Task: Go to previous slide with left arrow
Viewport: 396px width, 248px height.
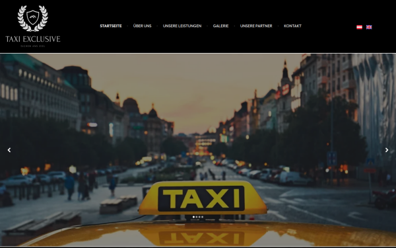Action: pos(9,150)
